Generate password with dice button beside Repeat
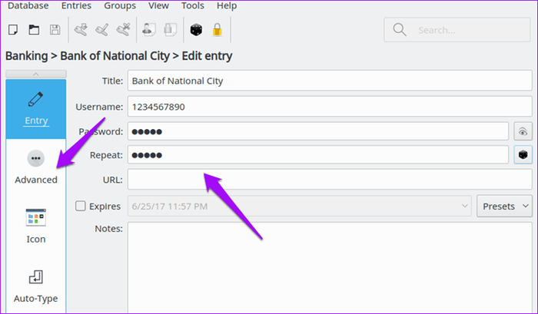The image size is (538, 314). tap(523, 155)
